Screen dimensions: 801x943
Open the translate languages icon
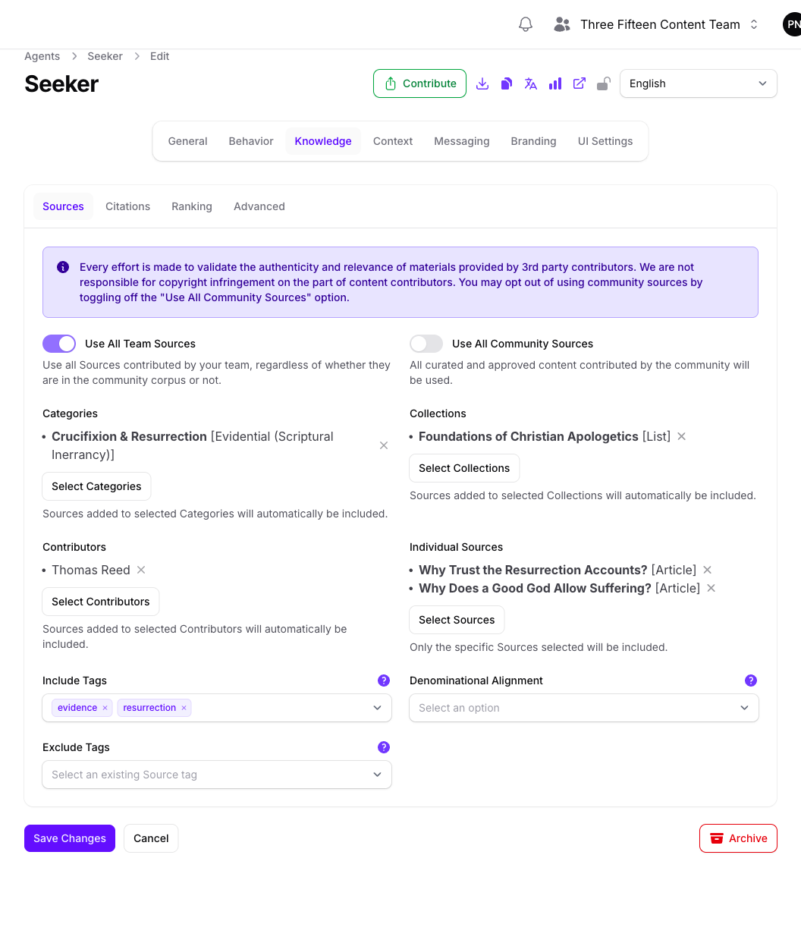pyautogui.click(x=531, y=83)
